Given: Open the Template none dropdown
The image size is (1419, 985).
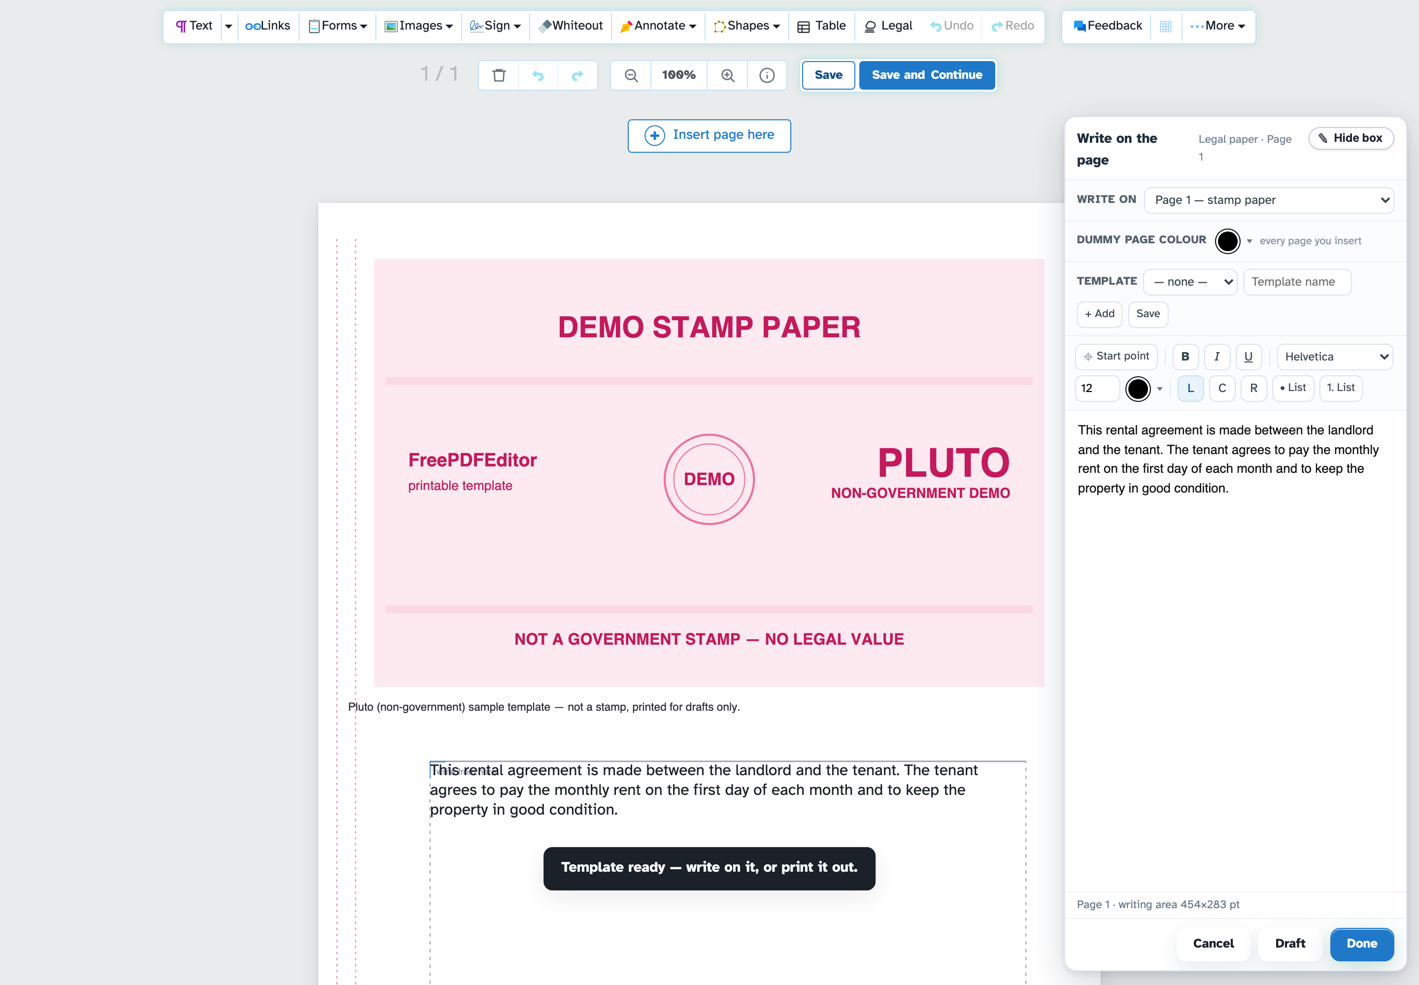Looking at the screenshot, I should click(x=1190, y=281).
